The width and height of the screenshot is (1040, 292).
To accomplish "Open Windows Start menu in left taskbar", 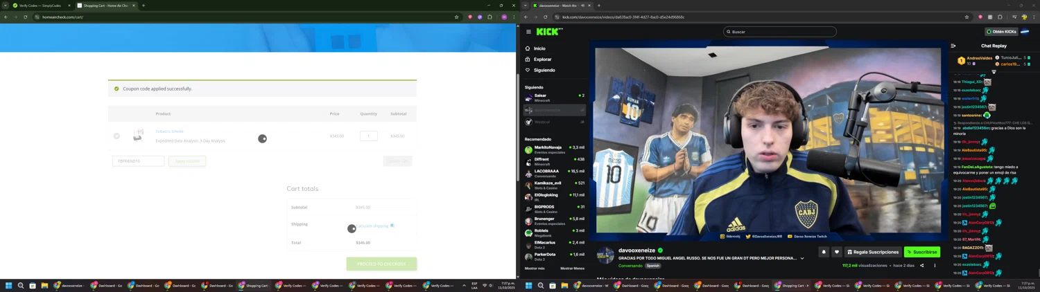I will click(9, 285).
